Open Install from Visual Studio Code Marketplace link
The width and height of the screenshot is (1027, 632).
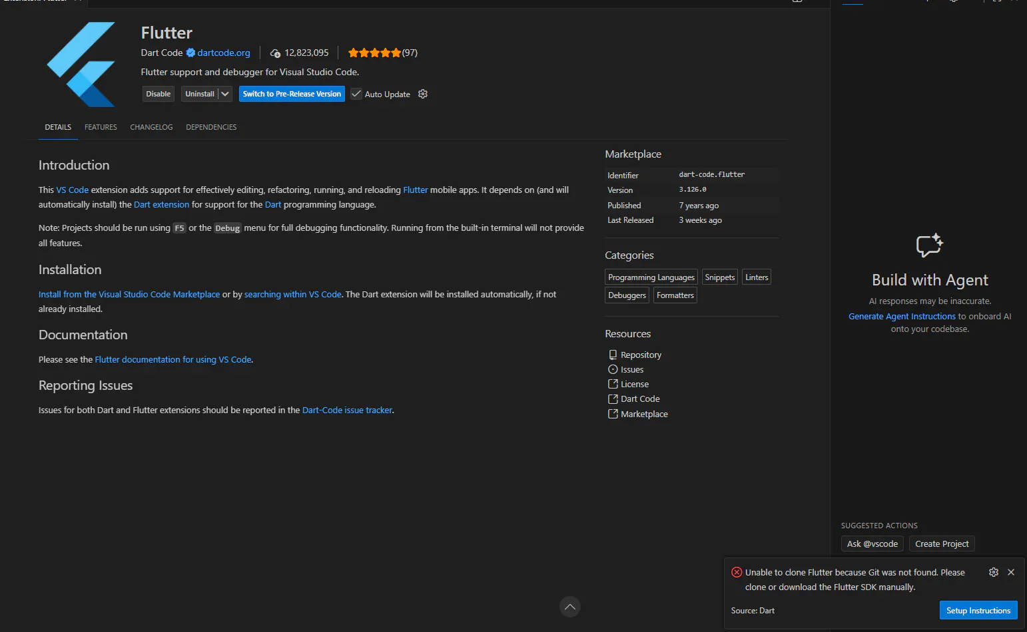[x=129, y=294]
